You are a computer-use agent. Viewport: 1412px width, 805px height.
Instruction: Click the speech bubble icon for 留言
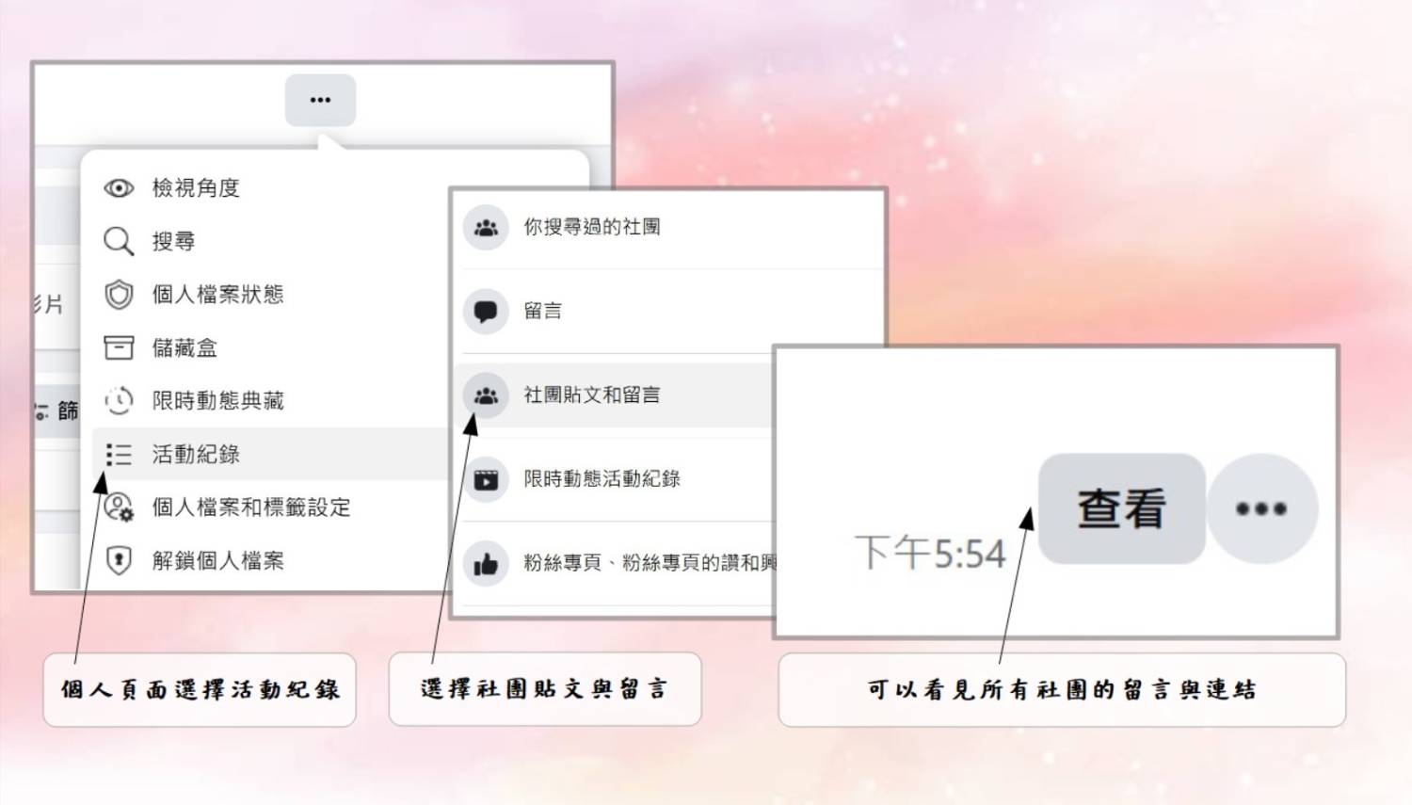(486, 311)
